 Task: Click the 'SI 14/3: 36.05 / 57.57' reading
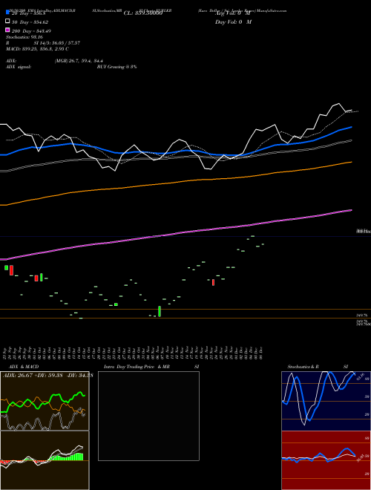tap(57, 43)
